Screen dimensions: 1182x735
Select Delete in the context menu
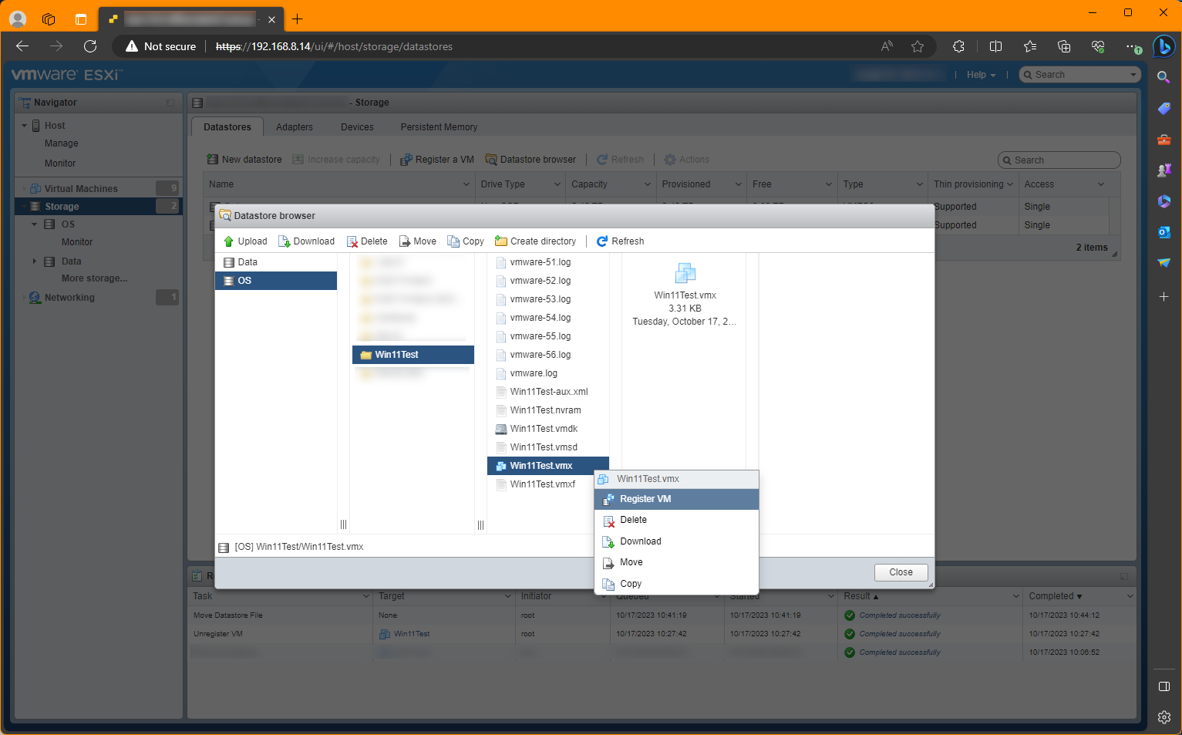633,520
